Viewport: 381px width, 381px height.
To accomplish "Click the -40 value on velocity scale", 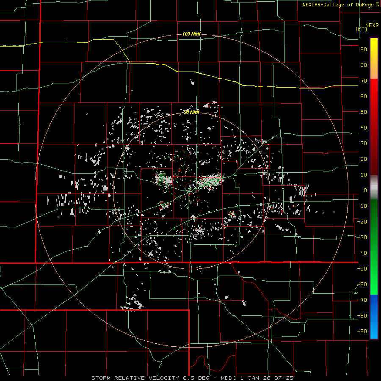I will [362, 253].
